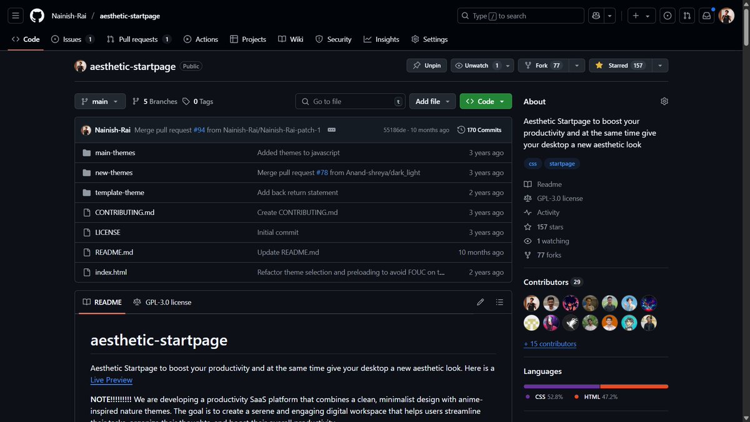Click the Unwatch button
The height and width of the screenshot is (422, 750).
[x=477, y=65]
